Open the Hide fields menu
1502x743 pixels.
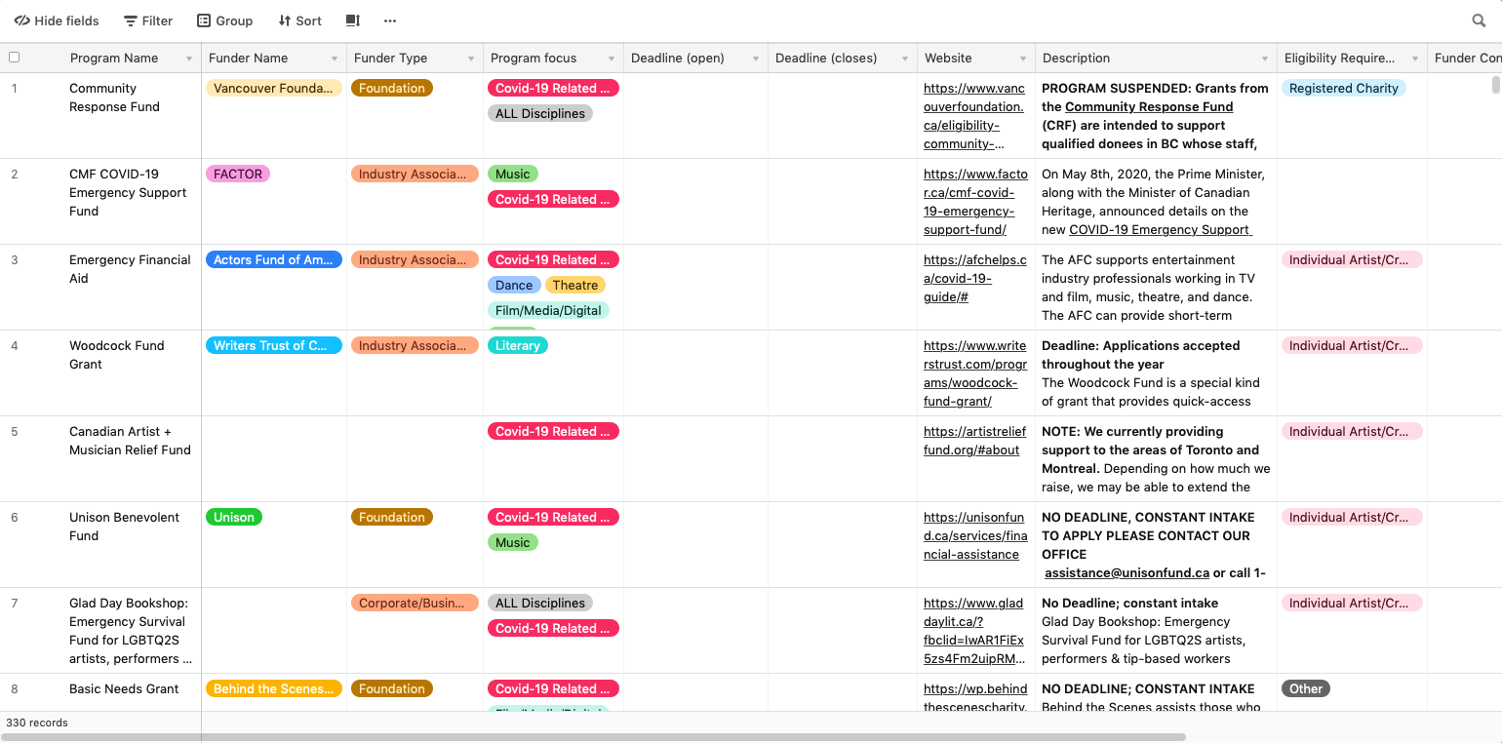pyautogui.click(x=57, y=20)
